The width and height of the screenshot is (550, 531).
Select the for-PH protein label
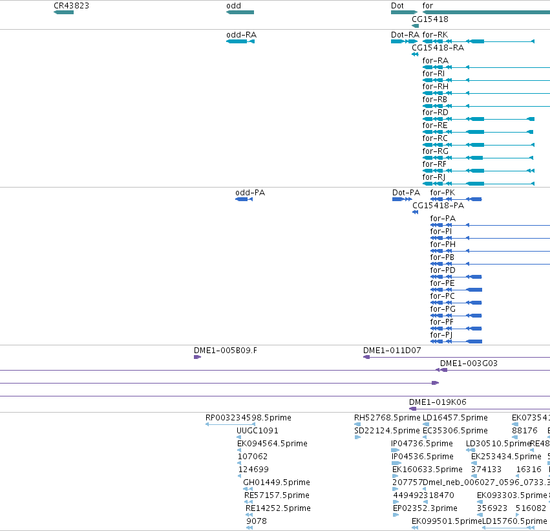(443, 244)
